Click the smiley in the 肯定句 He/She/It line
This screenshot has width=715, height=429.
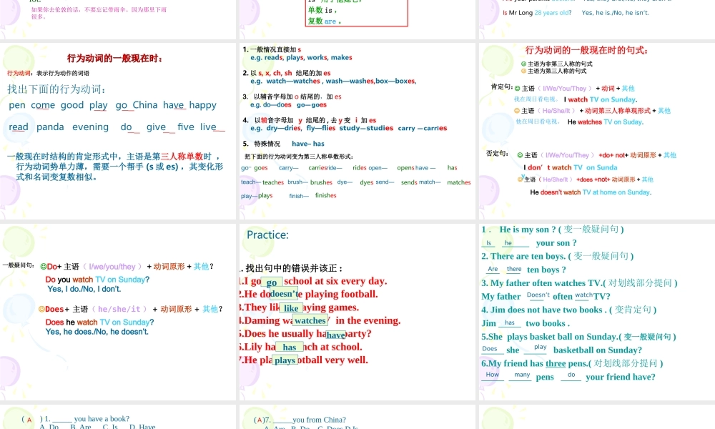click(x=517, y=111)
